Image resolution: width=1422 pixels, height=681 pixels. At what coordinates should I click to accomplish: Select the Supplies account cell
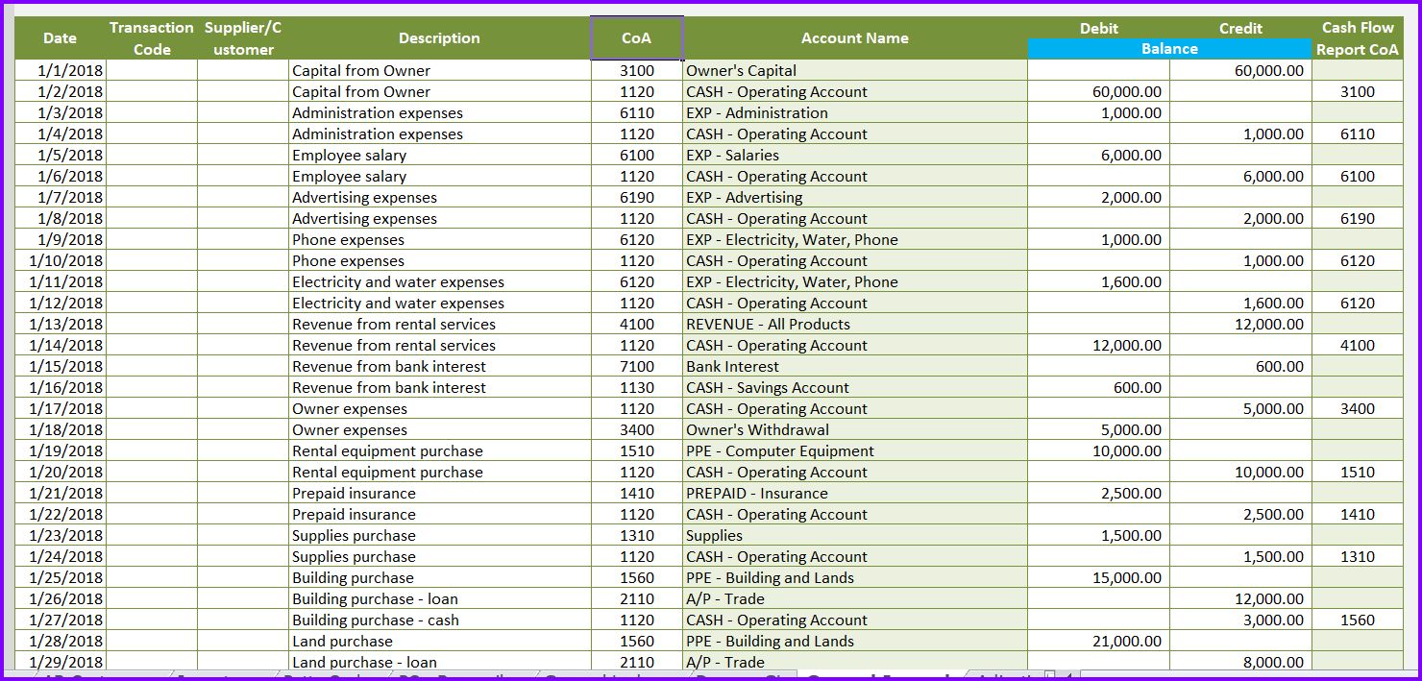click(855, 535)
